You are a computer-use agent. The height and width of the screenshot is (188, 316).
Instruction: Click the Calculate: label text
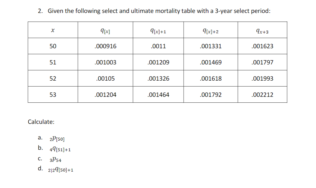(41, 122)
